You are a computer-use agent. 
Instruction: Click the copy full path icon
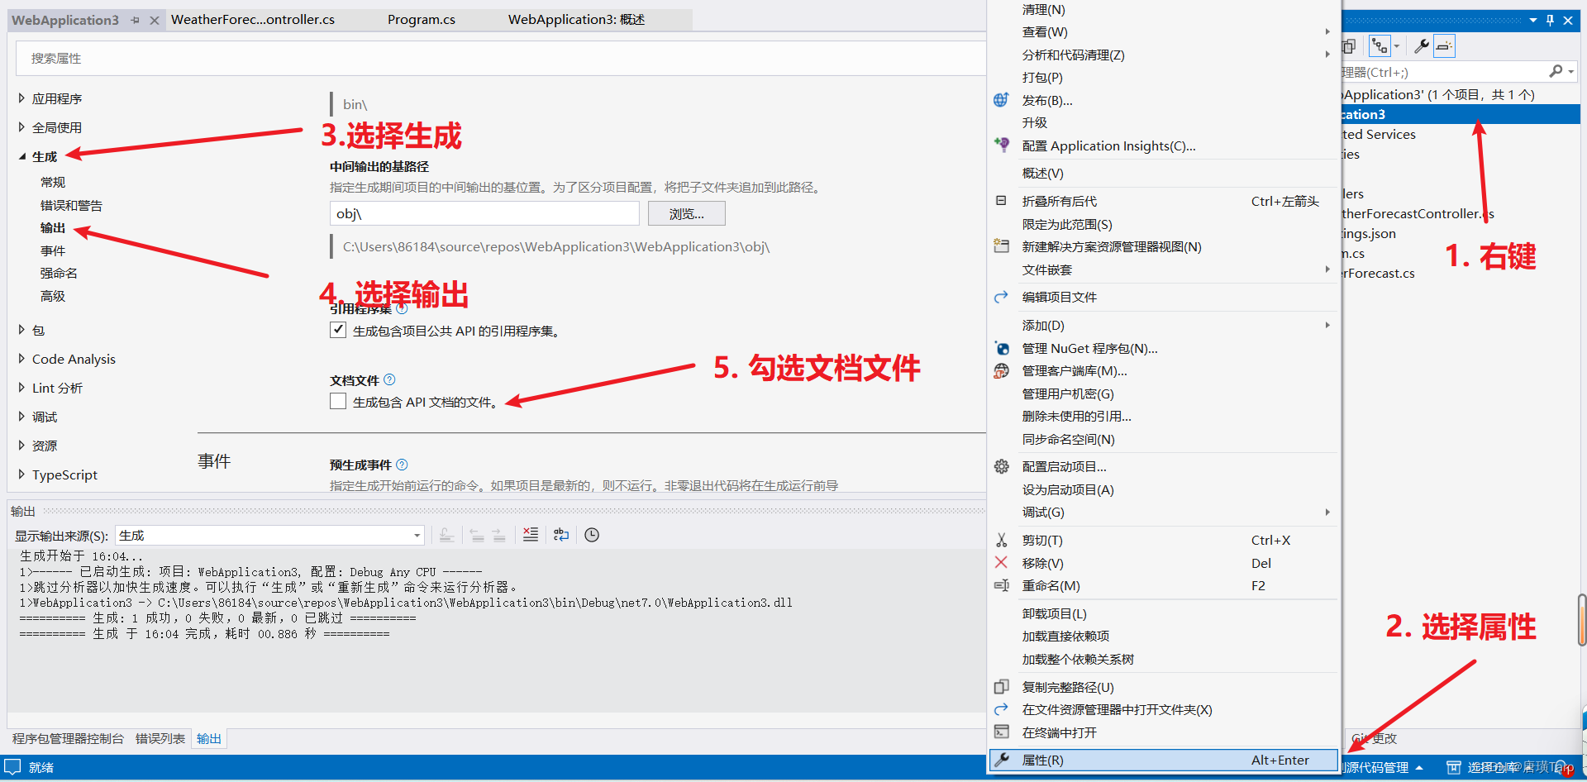[1001, 687]
